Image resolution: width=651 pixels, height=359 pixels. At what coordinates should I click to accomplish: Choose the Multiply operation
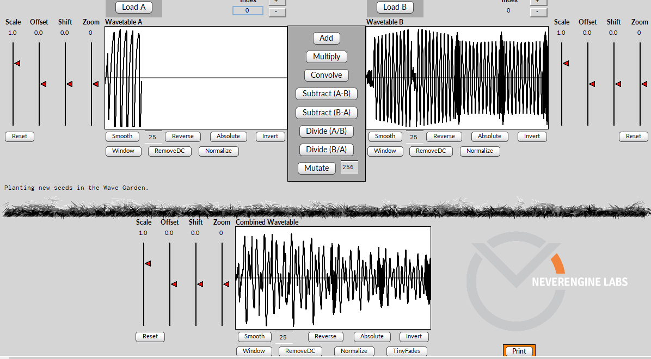click(x=327, y=57)
